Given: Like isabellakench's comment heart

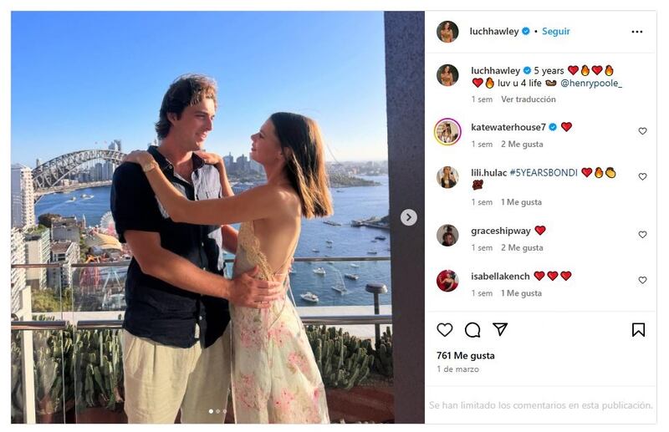Looking at the screenshot, I should pyautogui.click(x=642, y=281).
